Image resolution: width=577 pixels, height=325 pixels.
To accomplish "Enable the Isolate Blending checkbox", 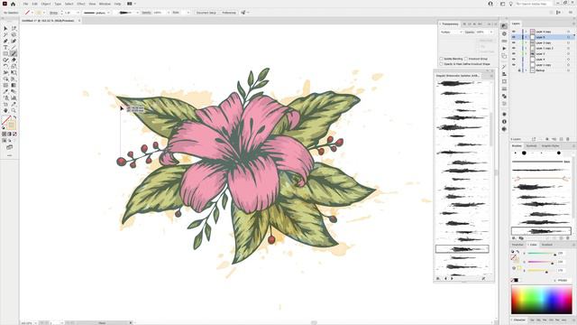I will pos(441,59).
